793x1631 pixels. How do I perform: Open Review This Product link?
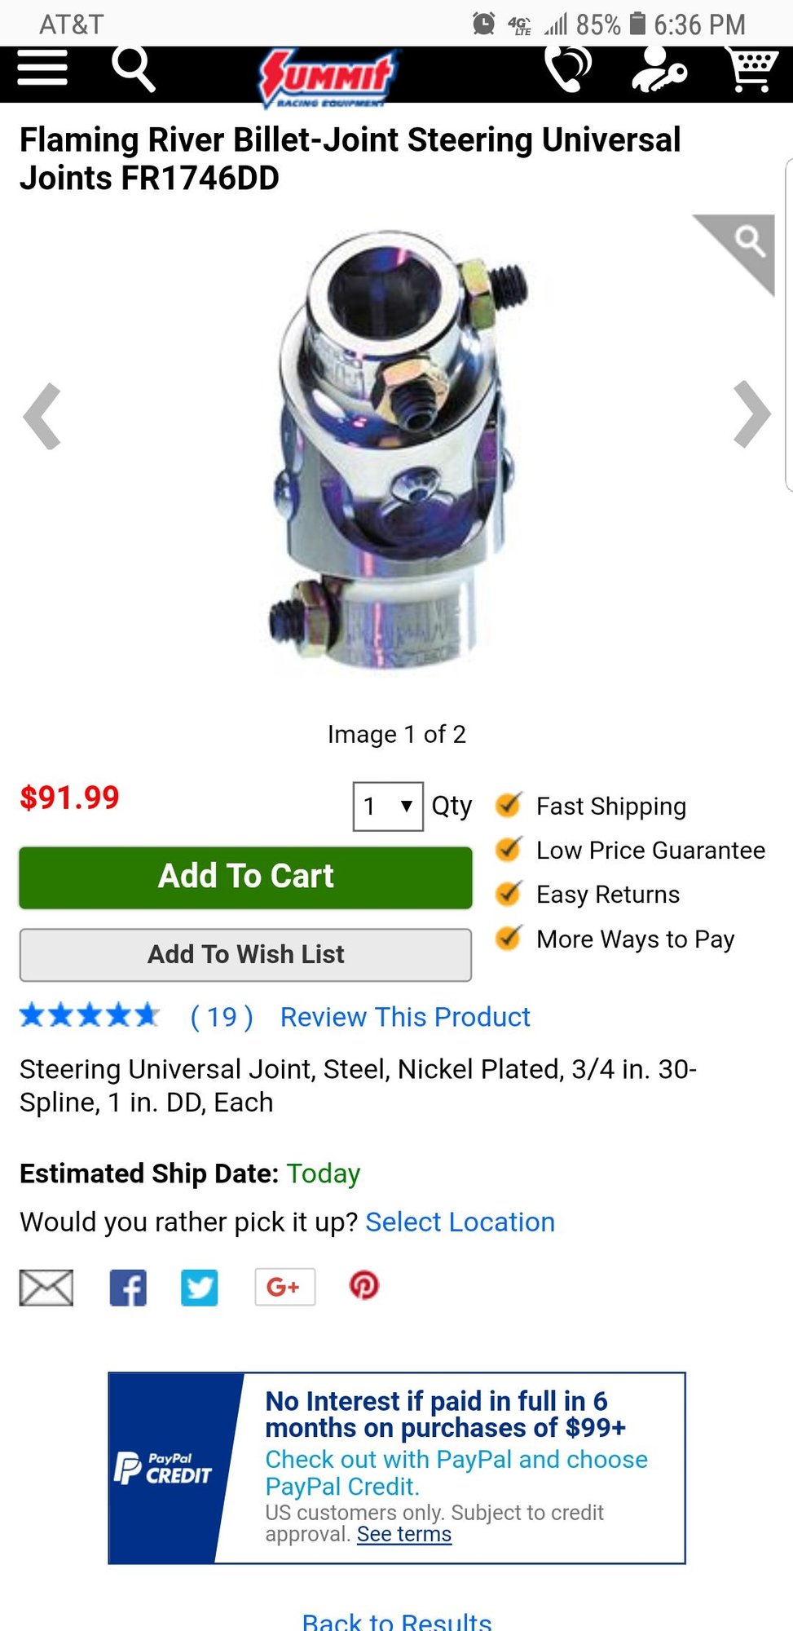[405, 1017]
